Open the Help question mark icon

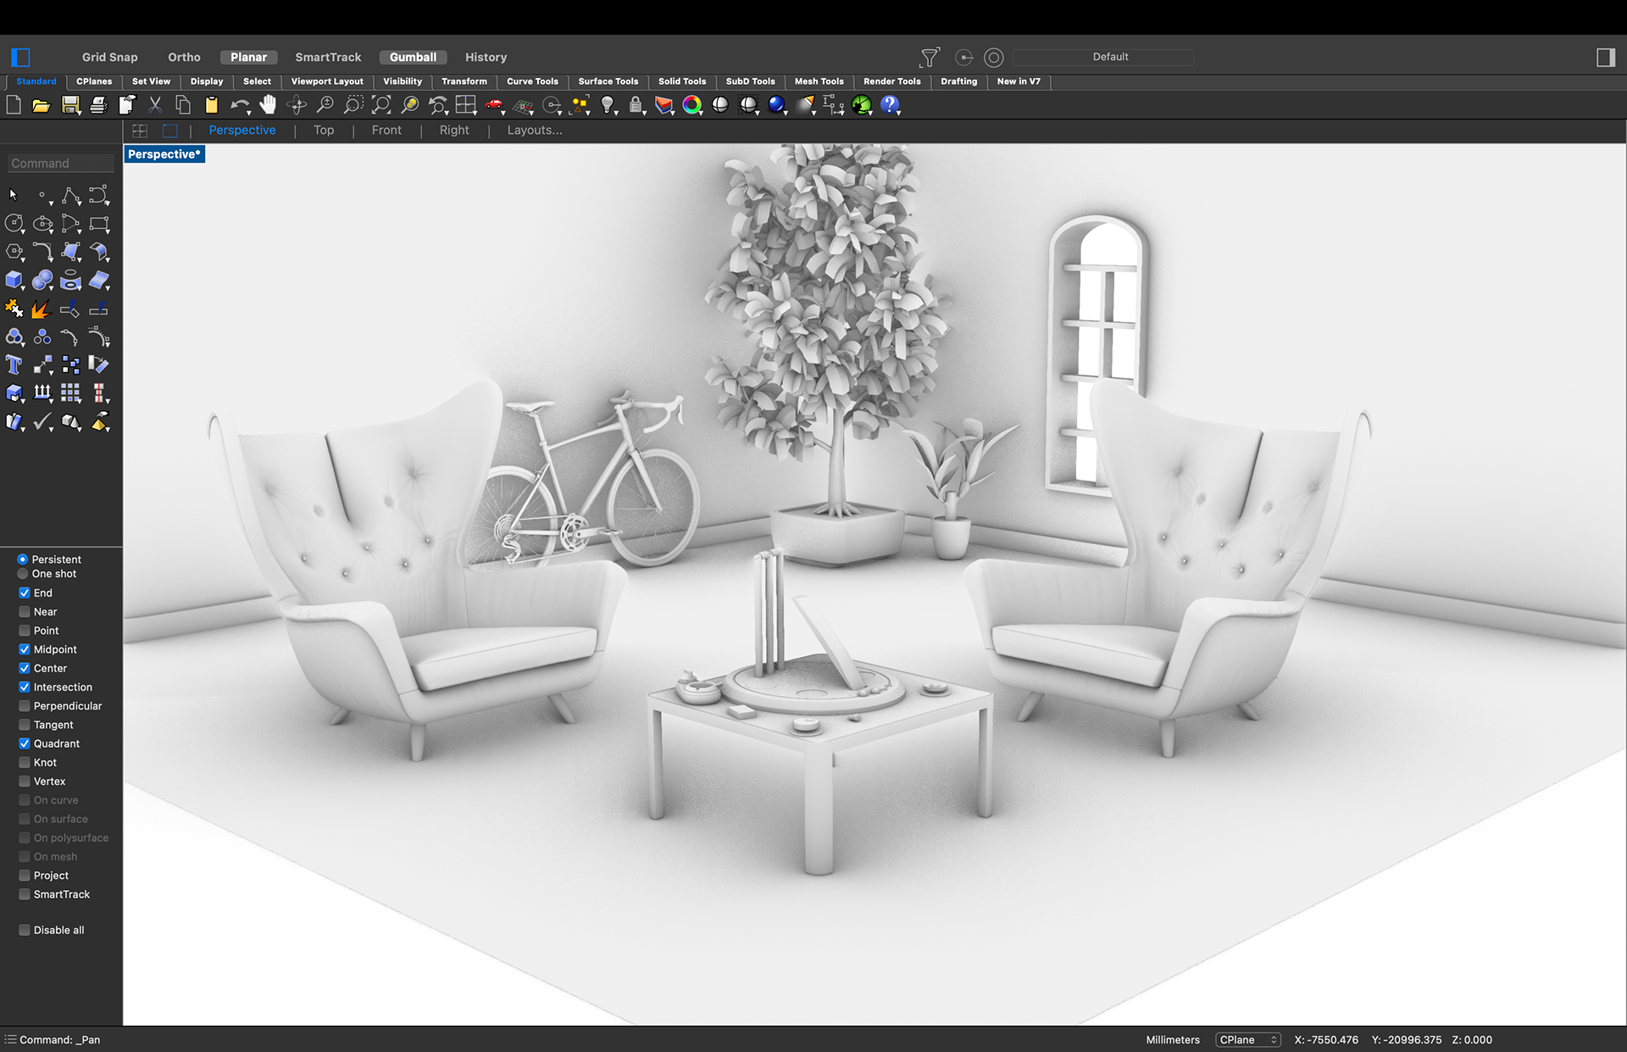890,105
